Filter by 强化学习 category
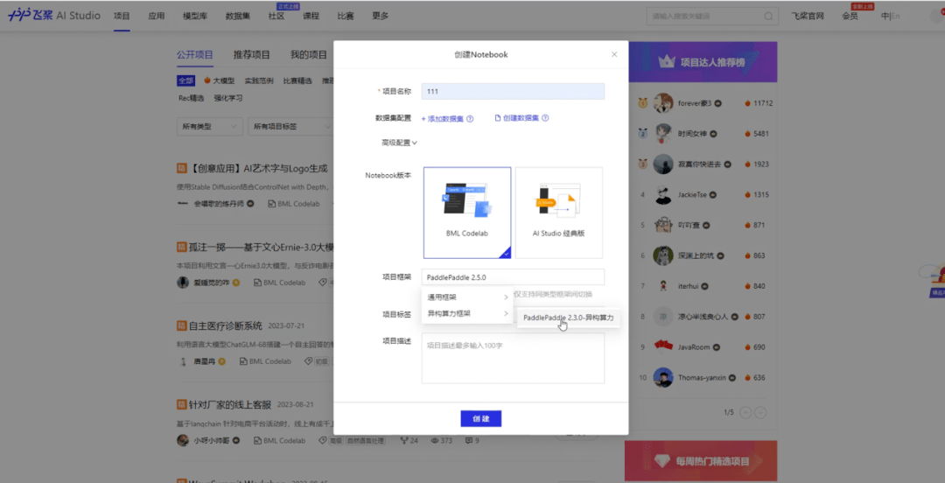Viewport: 945px width, 483px height. tap(228, 98)
